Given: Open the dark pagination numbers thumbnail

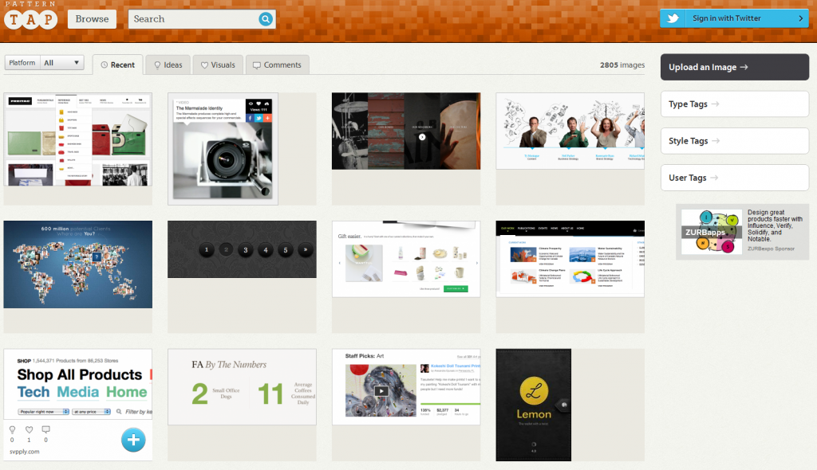Looking at the screenshot, I should [243, 249].
